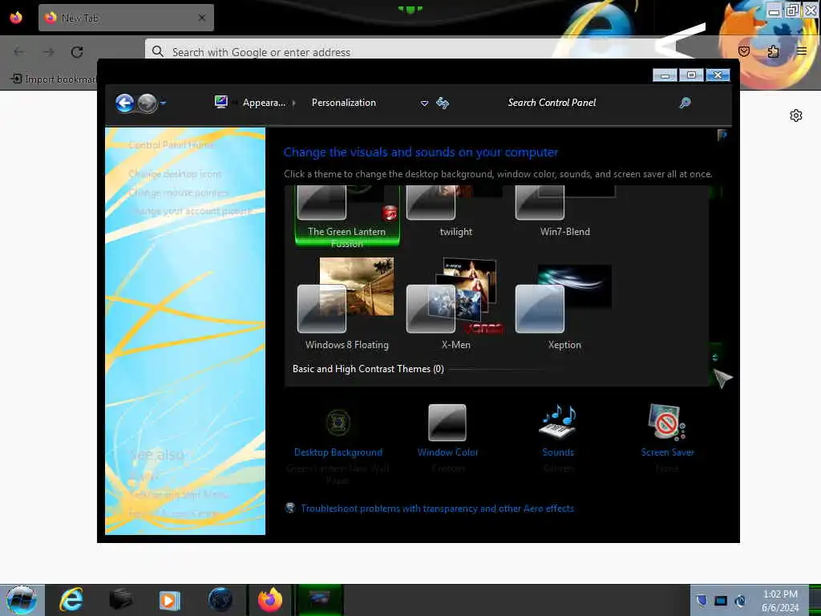Screen dimensions: 821x616
Task: Reload the Firefox page
Action: point(77,52)
